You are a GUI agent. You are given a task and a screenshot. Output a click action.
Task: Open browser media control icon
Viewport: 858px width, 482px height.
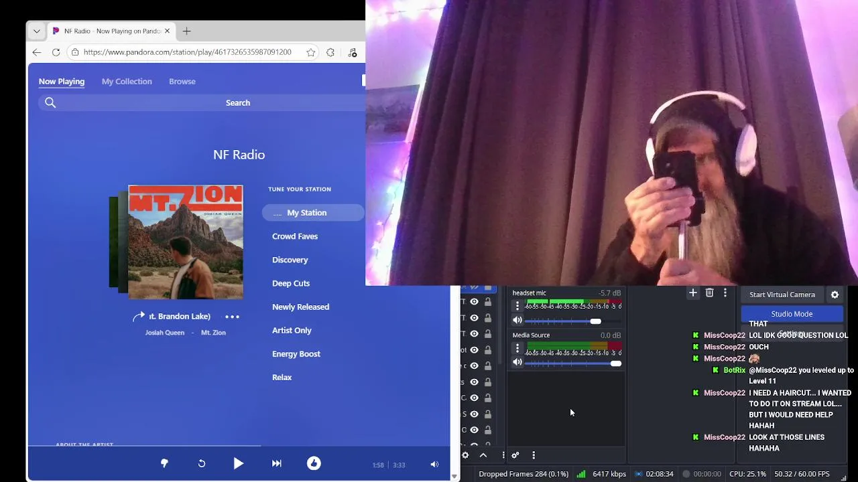(353, 52)
